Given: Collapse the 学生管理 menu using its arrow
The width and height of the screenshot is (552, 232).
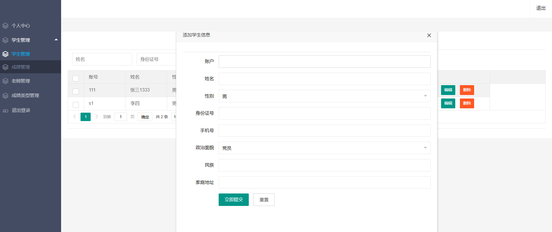Looking at the screenshot, I should (x=56, y=40).
